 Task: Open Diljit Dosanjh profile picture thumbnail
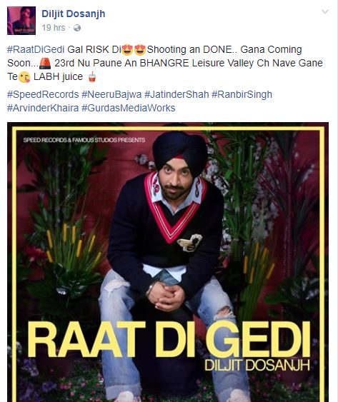click(x=21, y=21)
